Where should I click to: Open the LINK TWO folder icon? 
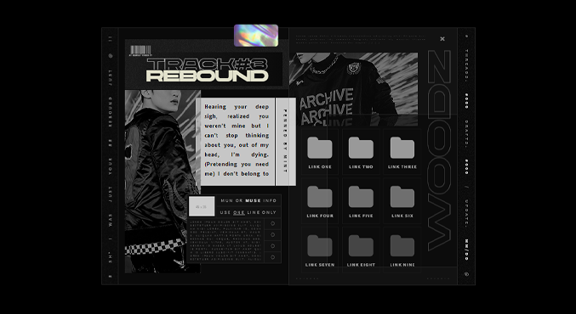coord(361,148)
